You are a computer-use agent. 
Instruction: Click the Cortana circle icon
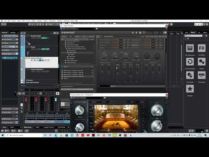45,135
